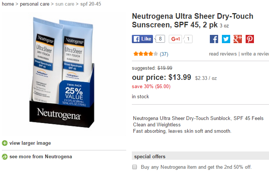Open the (37) review count link
This screenshot has width=269, height=174.
164,54
